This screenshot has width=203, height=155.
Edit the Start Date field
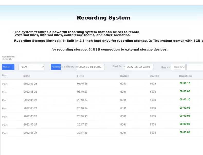click(x=90, y=67)
